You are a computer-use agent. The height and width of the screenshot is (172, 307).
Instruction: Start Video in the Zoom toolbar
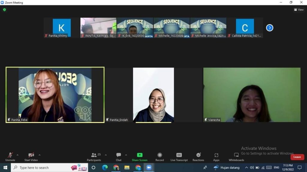(31, 157)
